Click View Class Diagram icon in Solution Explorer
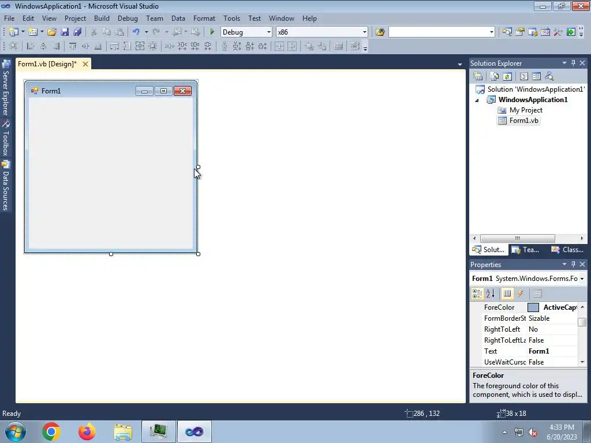 click(x=549, y=77)
